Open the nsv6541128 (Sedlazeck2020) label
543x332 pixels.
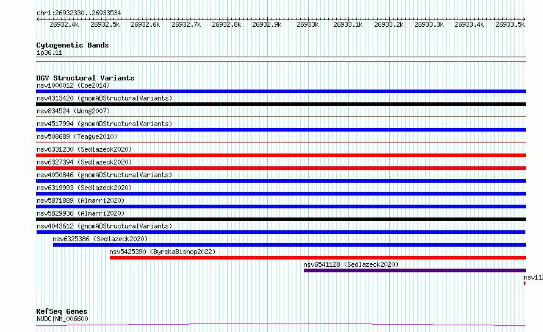point(351,264)
